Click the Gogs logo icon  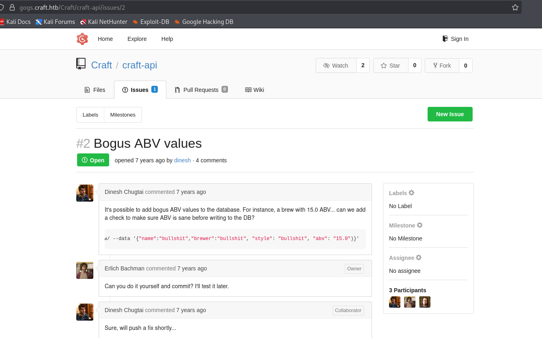[x=82, y=39]
